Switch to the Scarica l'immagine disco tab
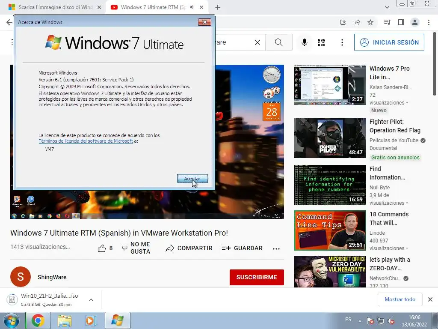The image size is (438, 329). point(56,7)
